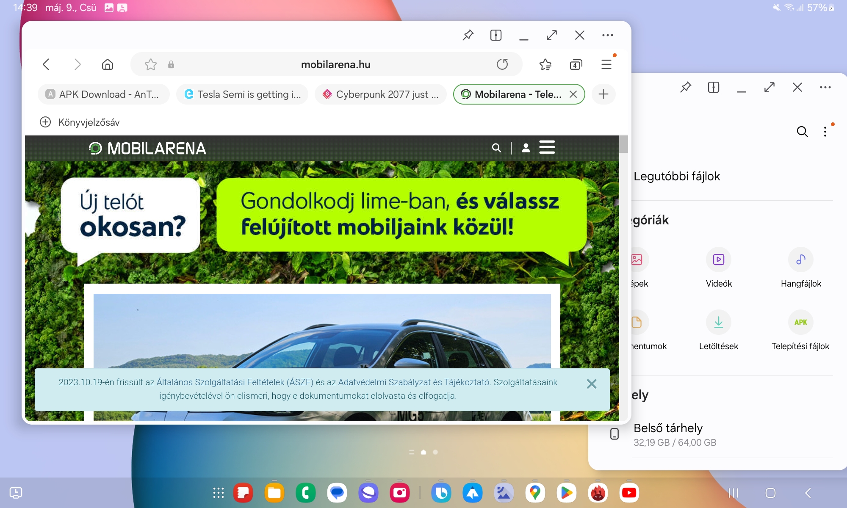847x508 pixels.
Task: Open Bing app in dock
Action: pos(441,493)
